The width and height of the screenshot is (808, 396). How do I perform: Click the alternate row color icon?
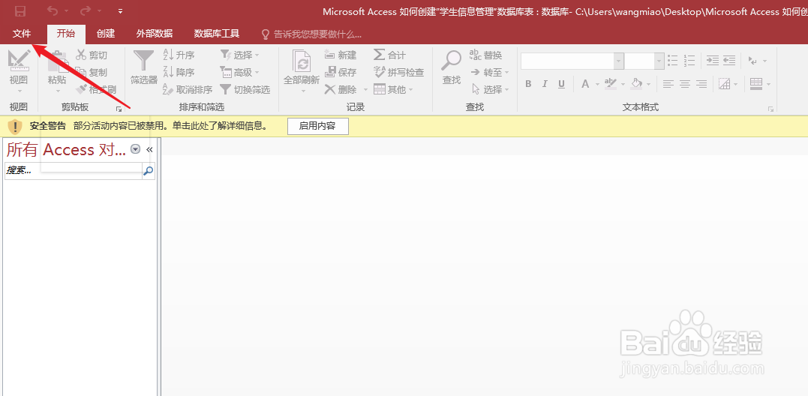point(756,84)
